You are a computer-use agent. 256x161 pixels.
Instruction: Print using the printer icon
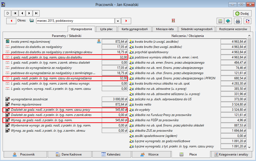point(238,21)
